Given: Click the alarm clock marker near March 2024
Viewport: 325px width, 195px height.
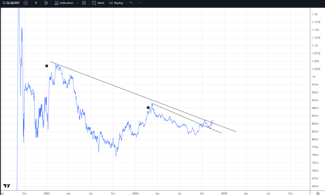Looking at the screenshot, I should pos(148,108).
